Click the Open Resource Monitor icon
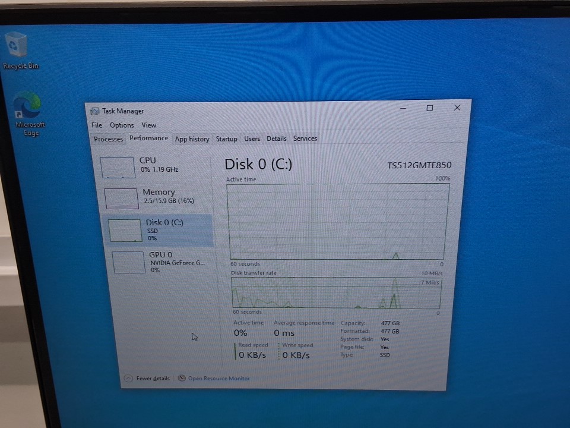 (182, 378)
